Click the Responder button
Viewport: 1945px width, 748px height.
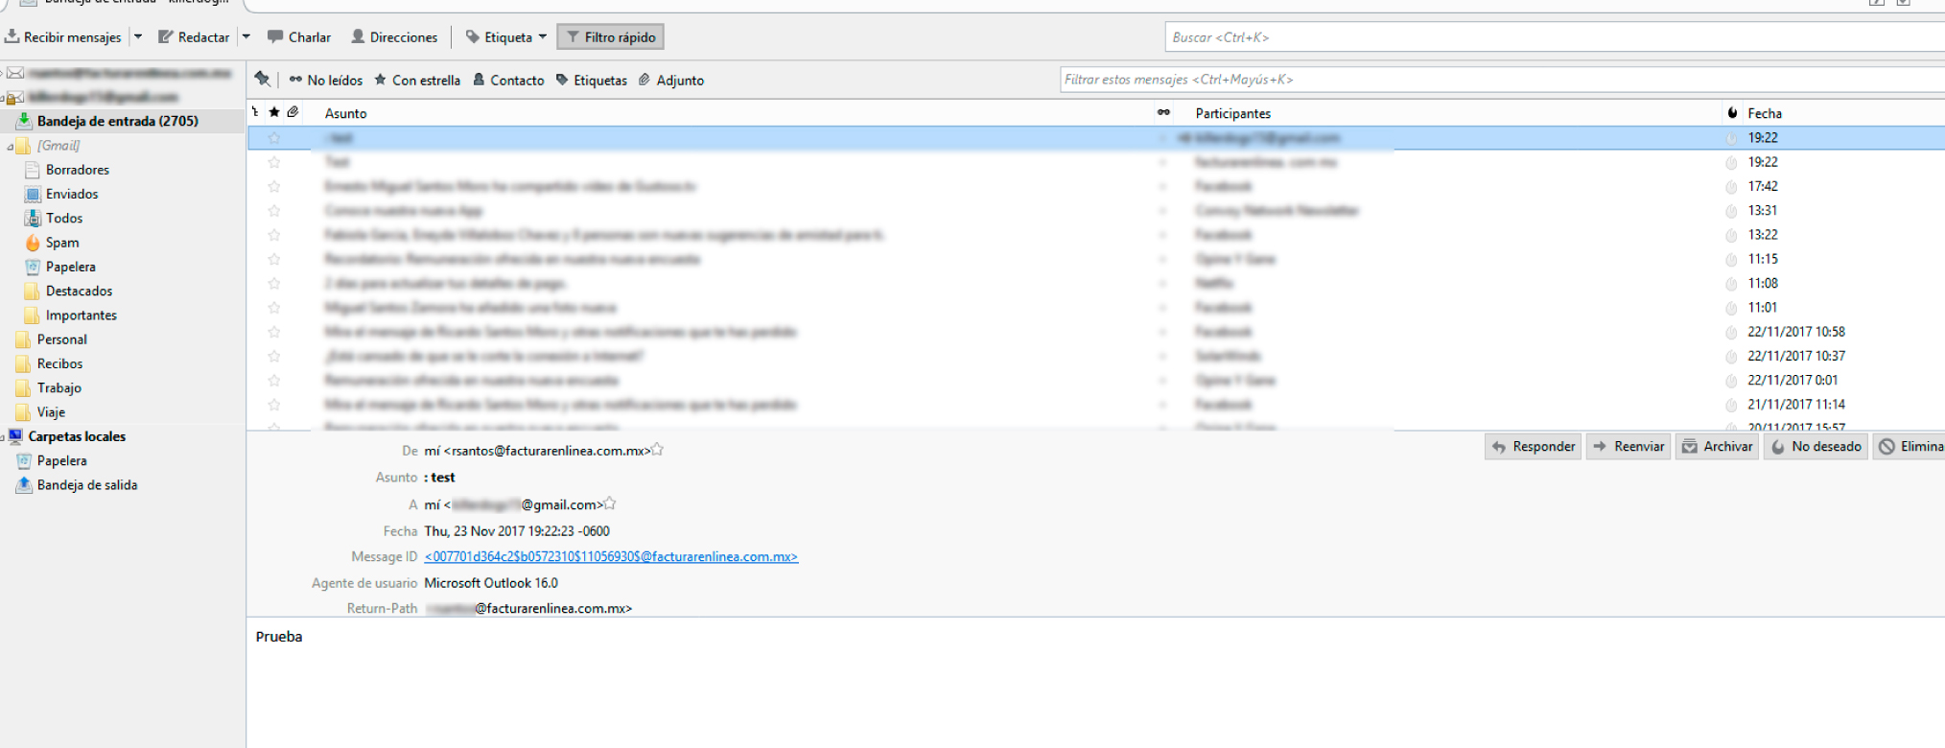[1533, 446]
